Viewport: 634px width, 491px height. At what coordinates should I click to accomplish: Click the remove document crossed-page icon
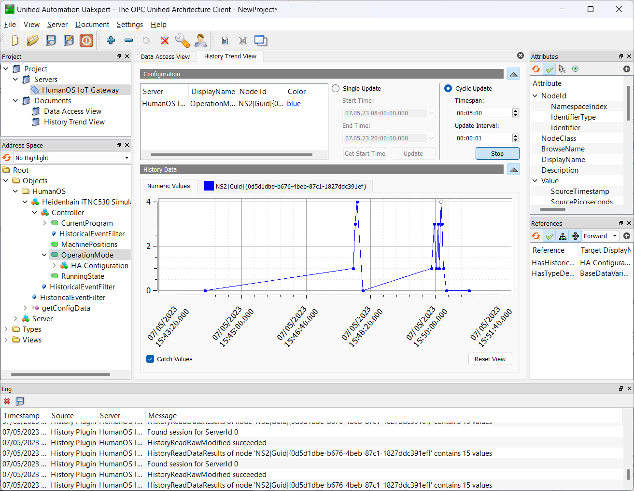tap(242, 41)
